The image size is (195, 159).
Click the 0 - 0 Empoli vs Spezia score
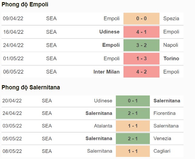[141, 19]
